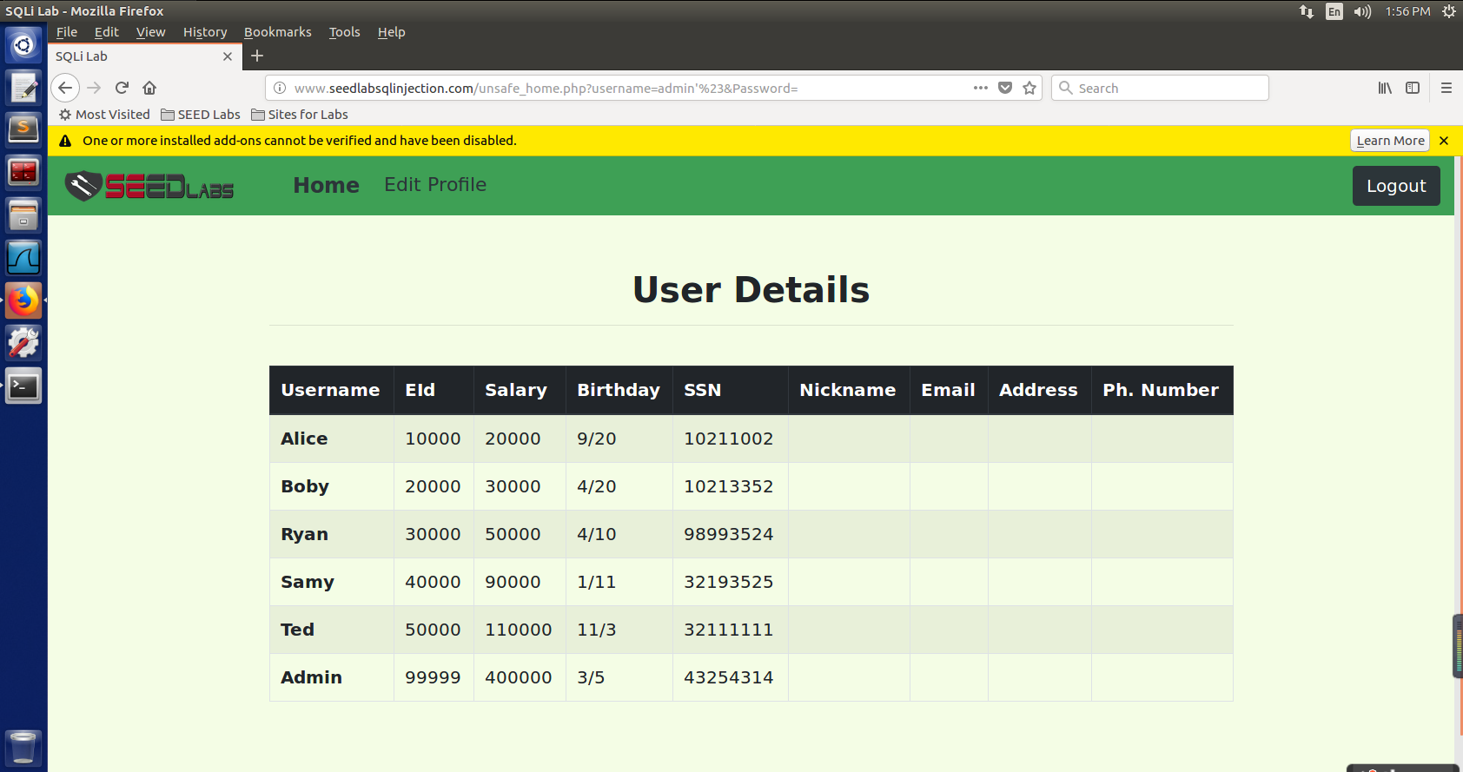Open the Firefox home page icon

pyautogui.click(x=149, y=88)
